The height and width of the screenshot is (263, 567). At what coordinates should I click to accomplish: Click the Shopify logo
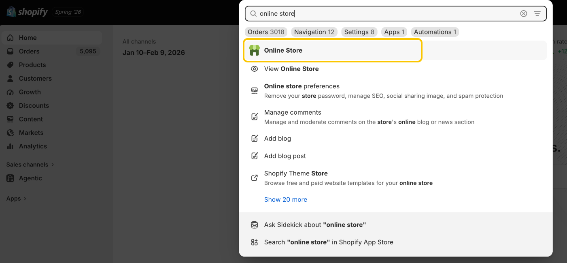click(x=27, y=12)
